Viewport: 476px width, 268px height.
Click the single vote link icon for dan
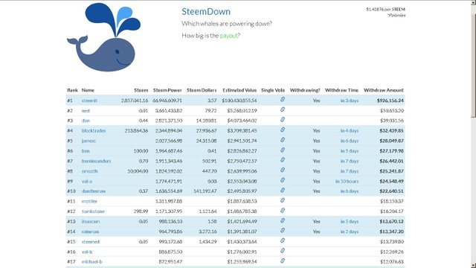[283, 119]
